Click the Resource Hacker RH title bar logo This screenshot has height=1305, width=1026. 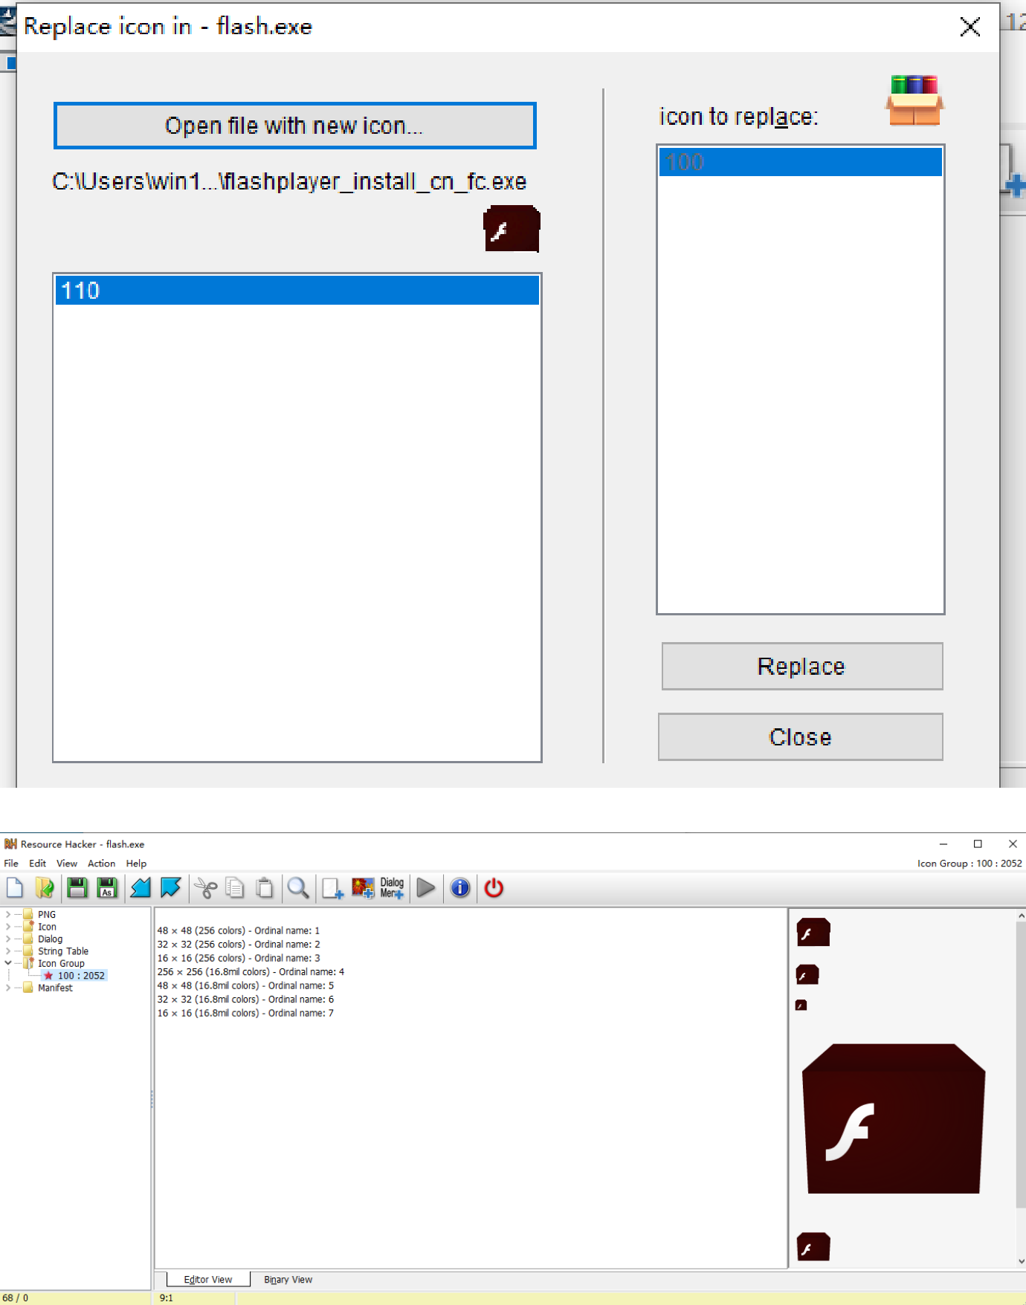click(x=10, y=844)
